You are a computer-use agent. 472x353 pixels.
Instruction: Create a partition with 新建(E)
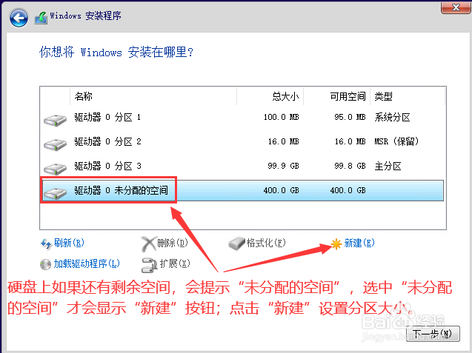[359, 243]
